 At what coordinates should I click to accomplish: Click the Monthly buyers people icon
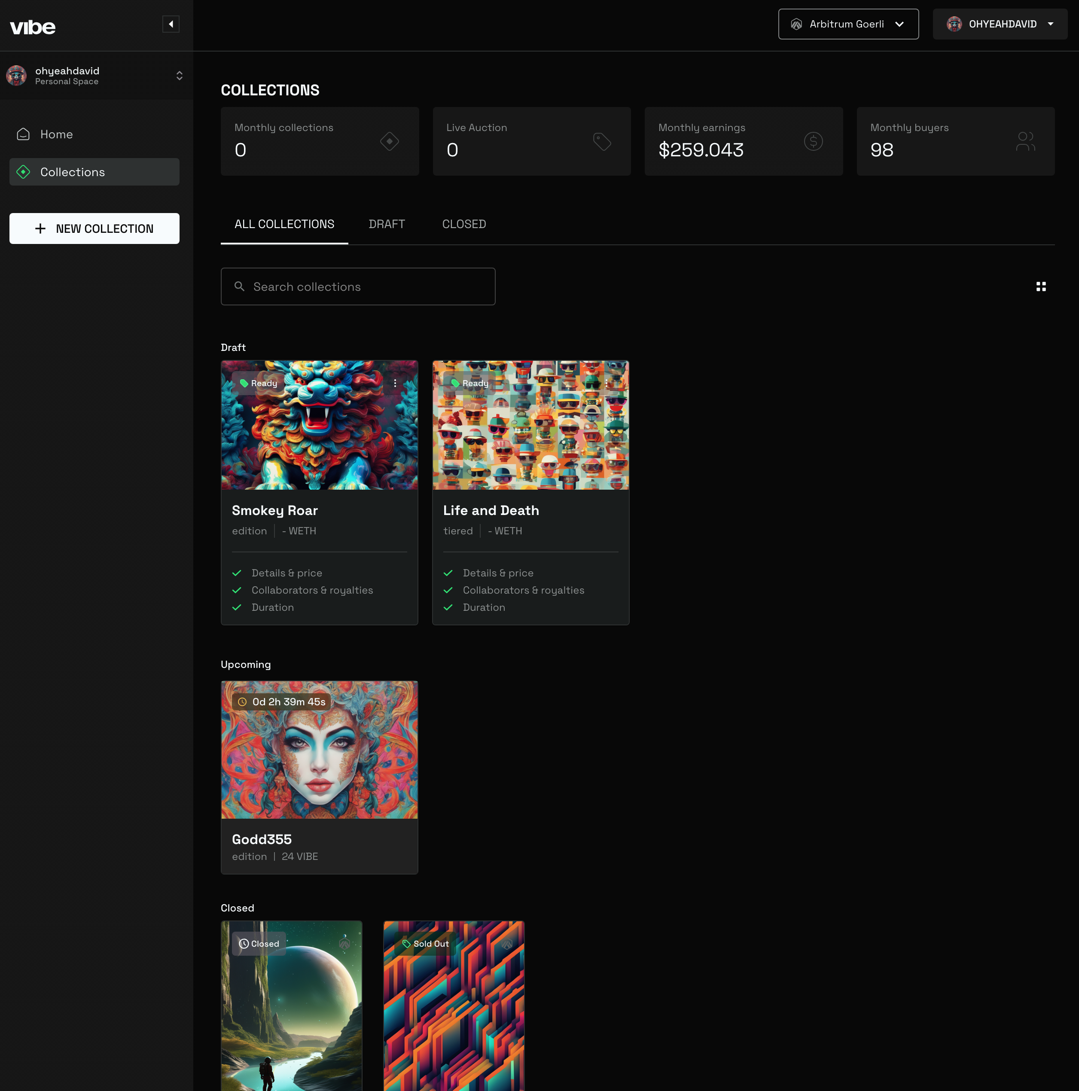pyautogui.click(x=1025, y=141)
